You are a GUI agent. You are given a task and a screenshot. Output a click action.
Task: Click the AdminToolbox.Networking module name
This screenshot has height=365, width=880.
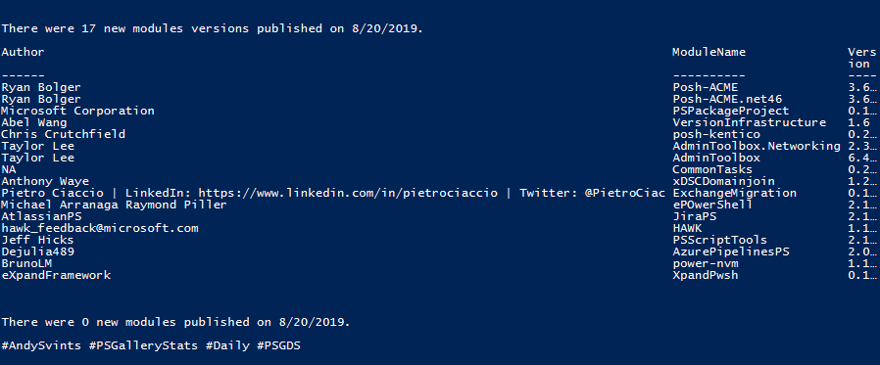756,147
